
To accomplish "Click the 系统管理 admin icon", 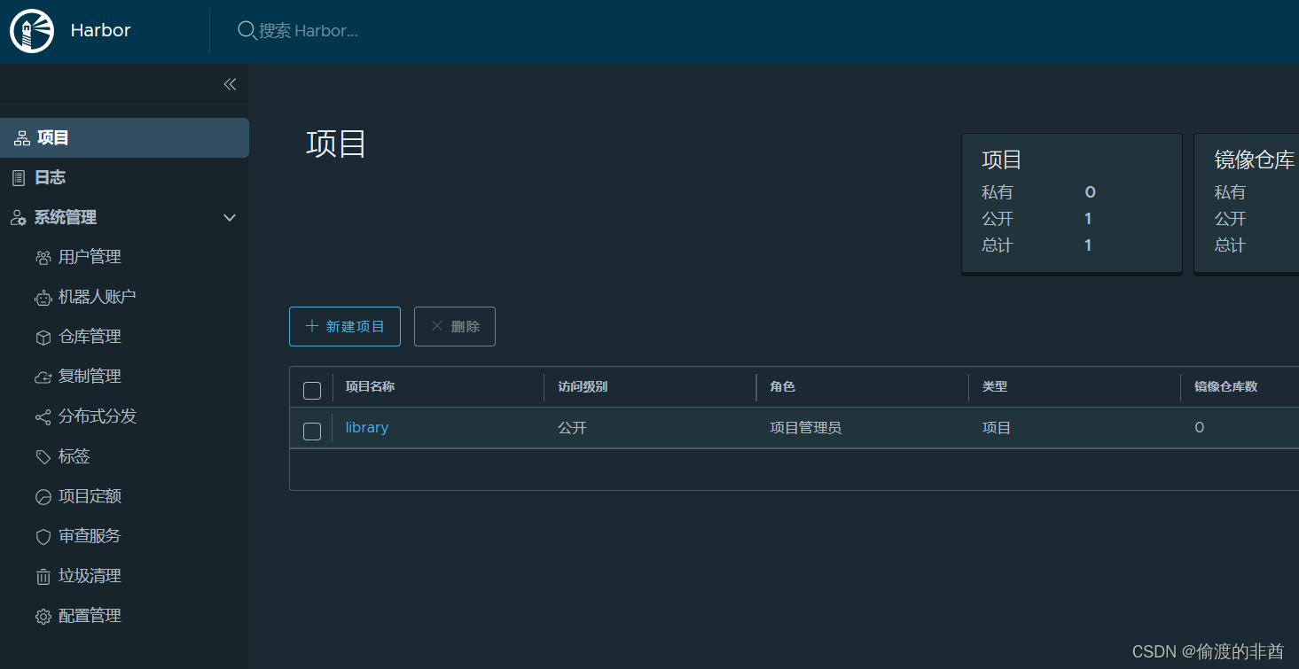I will [x=19, y=218].
